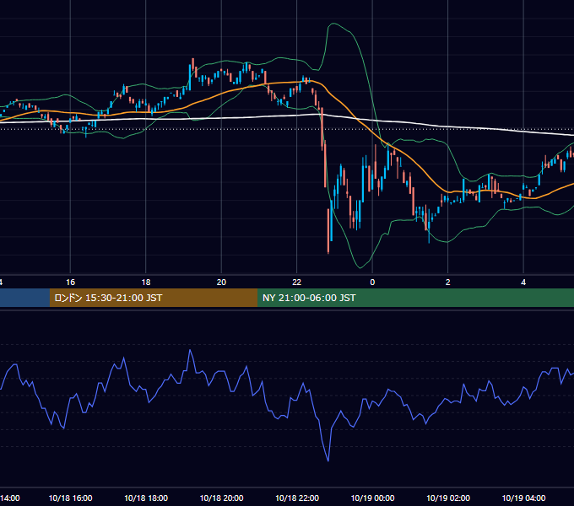574x506 pixels.
Task: Click the 10/18 22:00 date label
Action: 297,498
